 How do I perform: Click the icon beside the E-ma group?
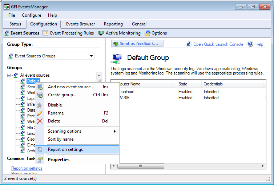pyautogui.click(x=23, y=145)
